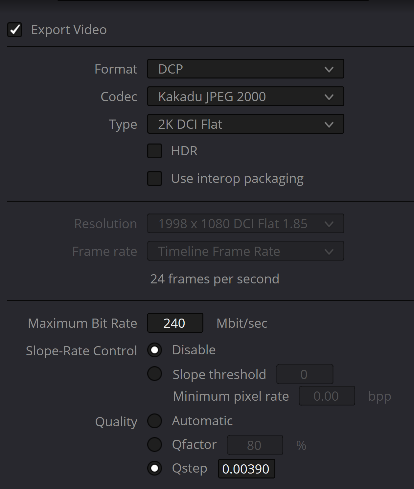The image size is (414, 489).
Task: Click the Type dropdown chevron arrow
Action: pos(329,124)
